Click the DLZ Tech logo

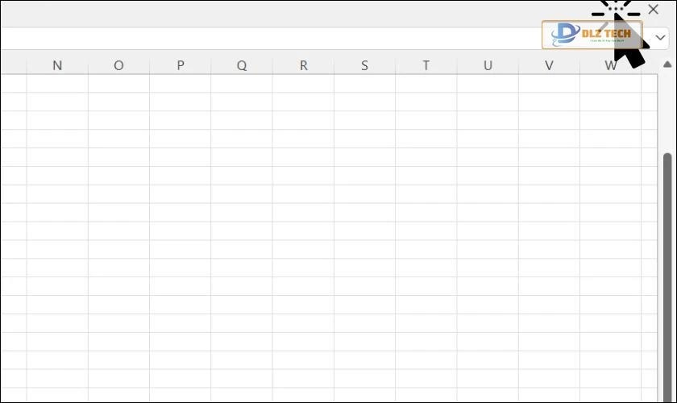[592, 35]
